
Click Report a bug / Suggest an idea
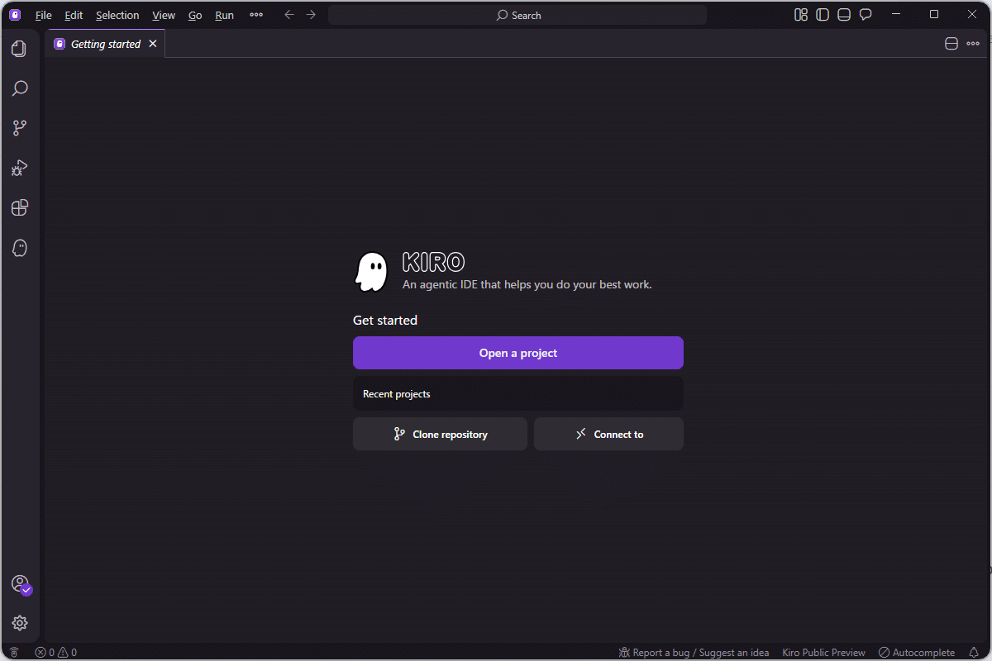[694, 652]
